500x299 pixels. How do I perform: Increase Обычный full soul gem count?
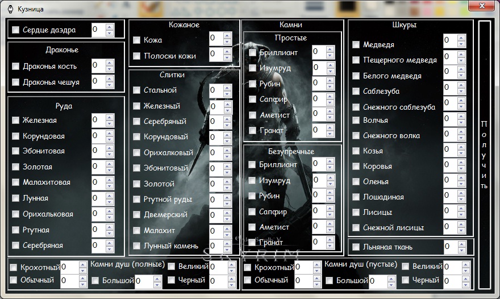click(x=82, y=279)
